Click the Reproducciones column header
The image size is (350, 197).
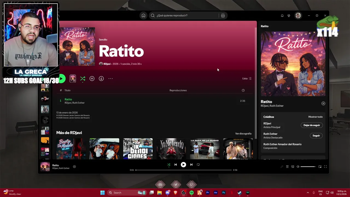click(178, 90)
